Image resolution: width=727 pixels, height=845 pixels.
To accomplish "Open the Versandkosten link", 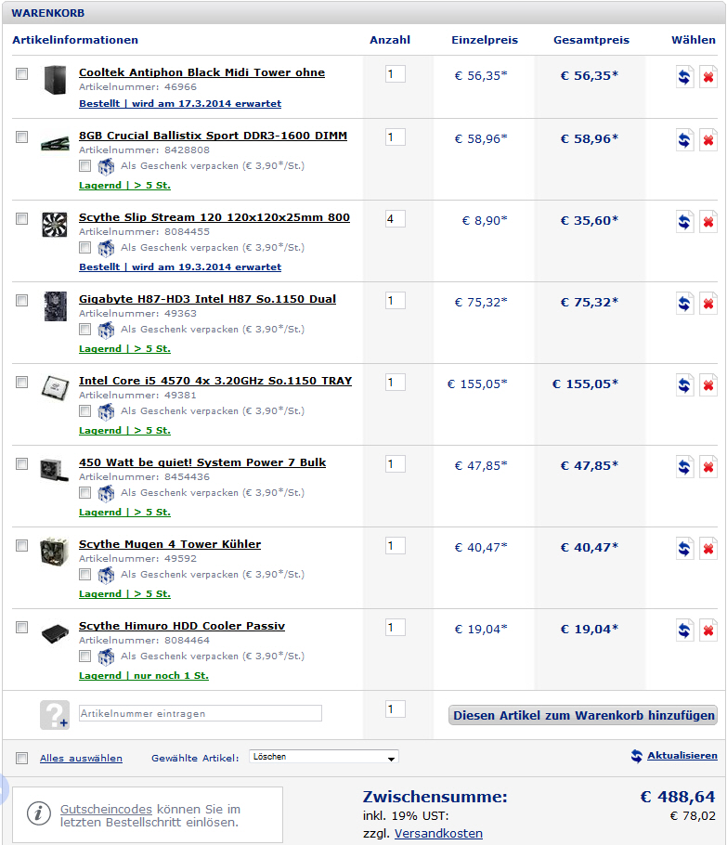I will (x=438, y=833).
